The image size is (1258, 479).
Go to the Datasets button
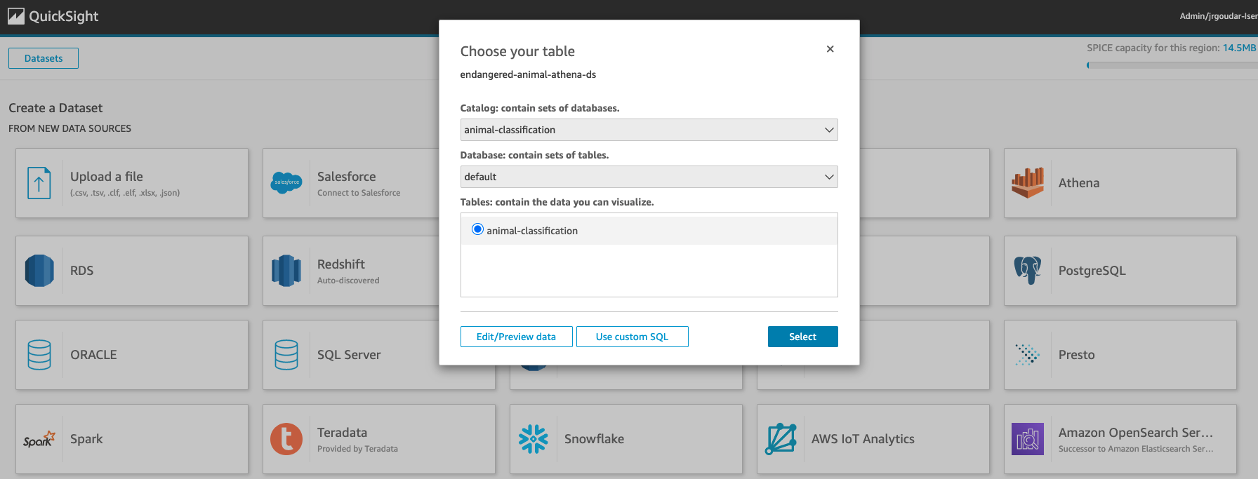pyautogui.click(x=44, y=58)
